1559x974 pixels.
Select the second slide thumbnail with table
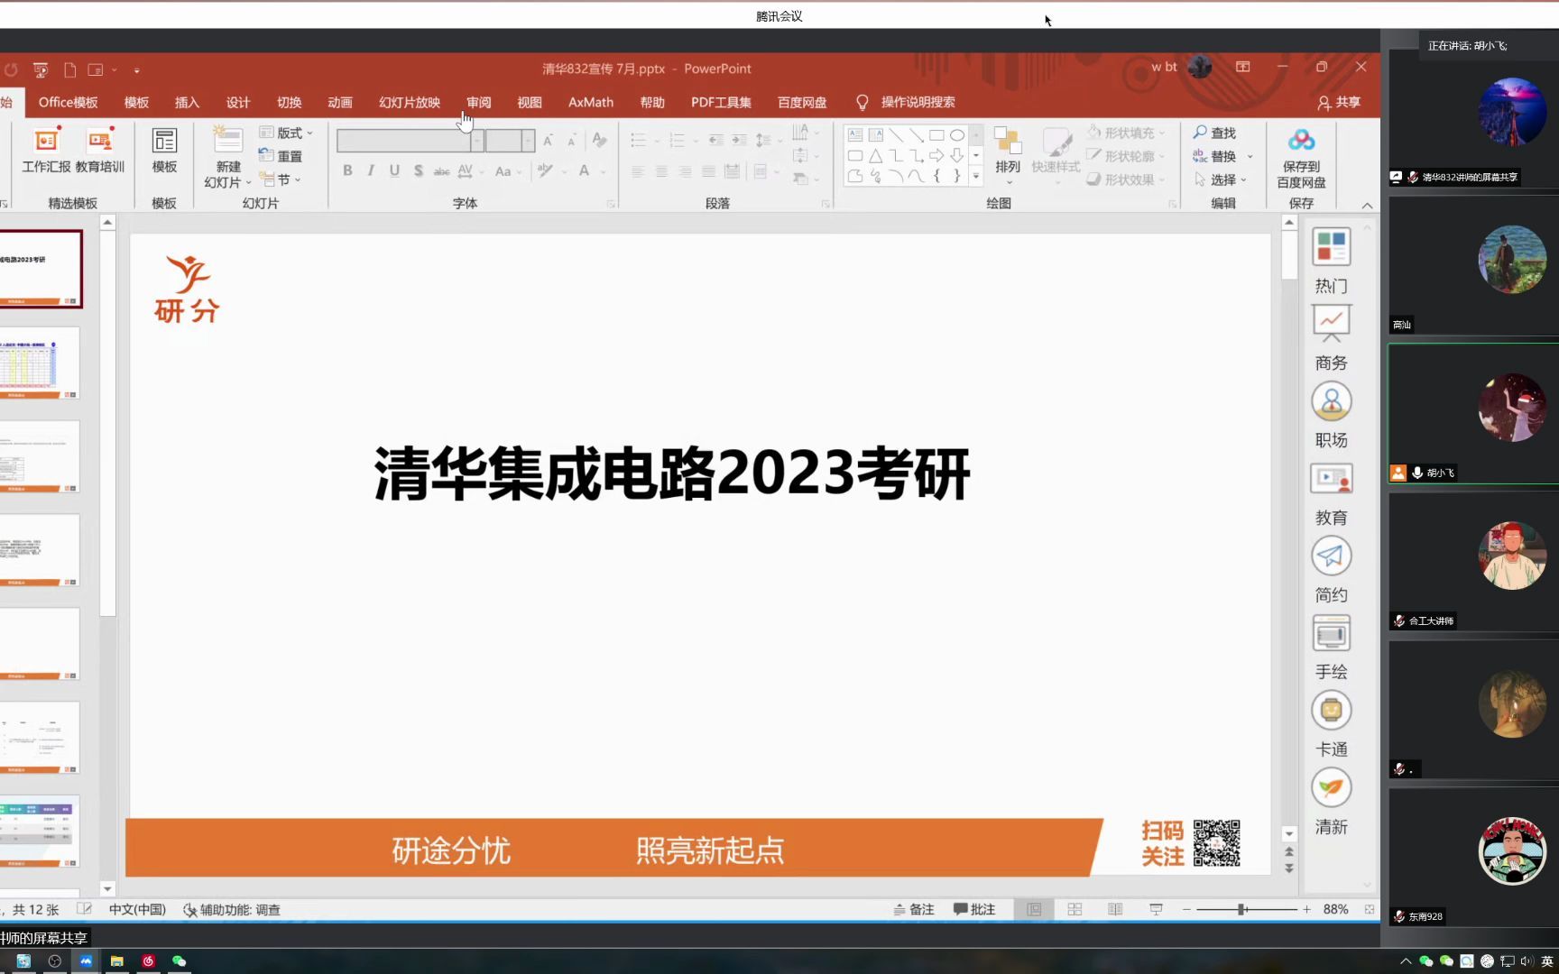tap(40, 363)
